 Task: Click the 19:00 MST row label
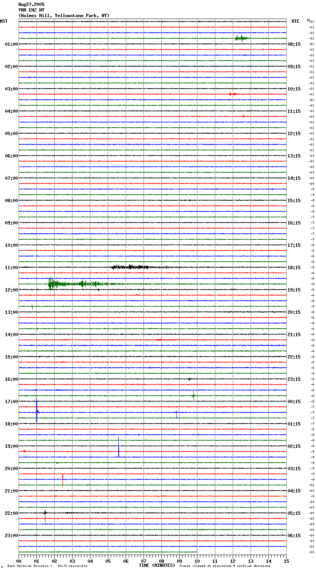12,446
